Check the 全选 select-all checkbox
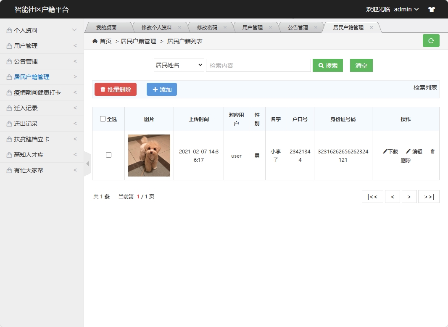Viewport: 448px width, 327px height. (103, 119)
